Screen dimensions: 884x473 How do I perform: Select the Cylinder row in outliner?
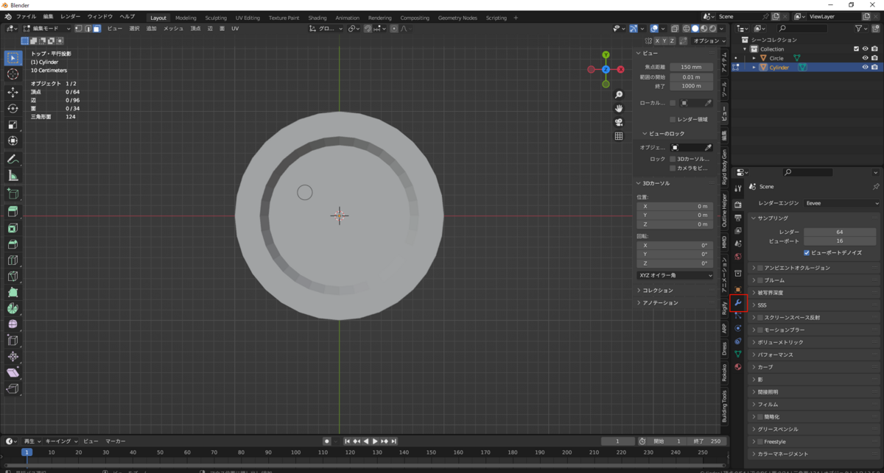[x=807, y=67]
